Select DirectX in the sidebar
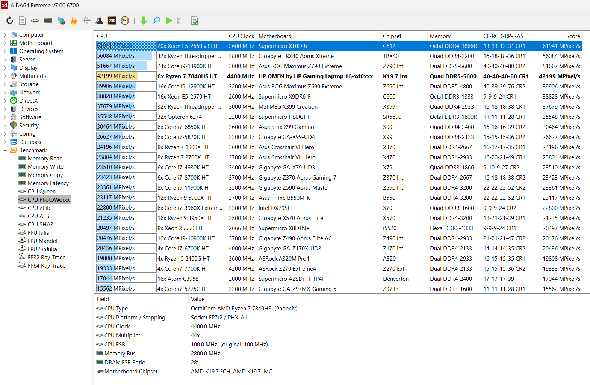 (x=28, y=101)
